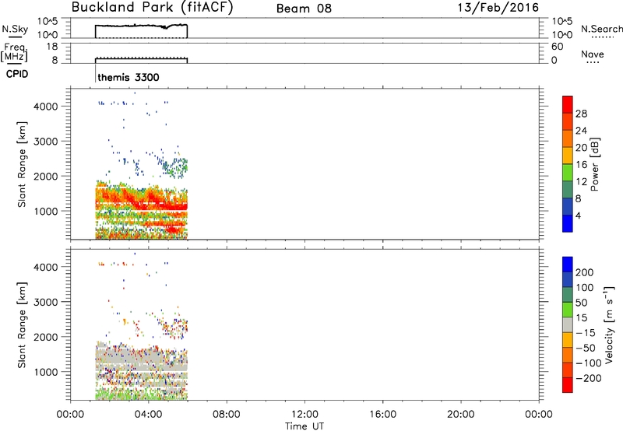This screenshot has width=623, height=431.
Task: Click the "-15" tick on the Velocity scale
Action: click(x=586, y=333)
